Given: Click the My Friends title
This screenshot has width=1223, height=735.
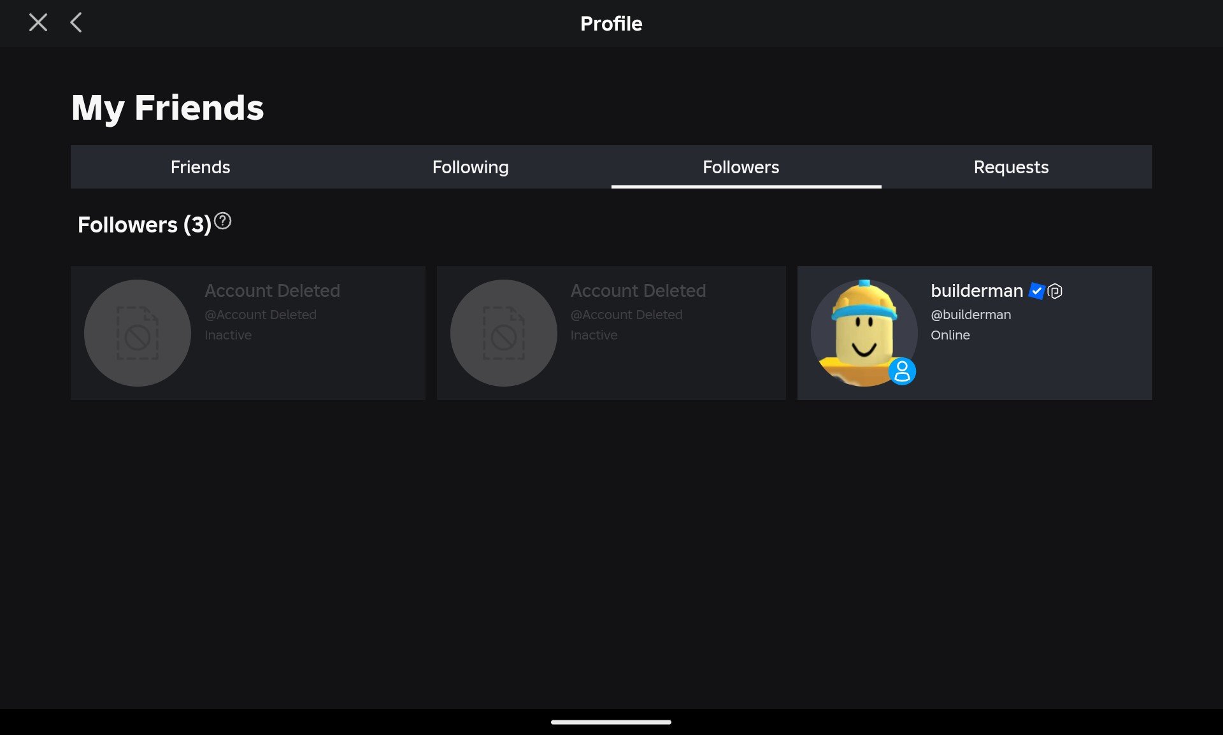Looking at the screenshot, I should click(x=168, y=108).
